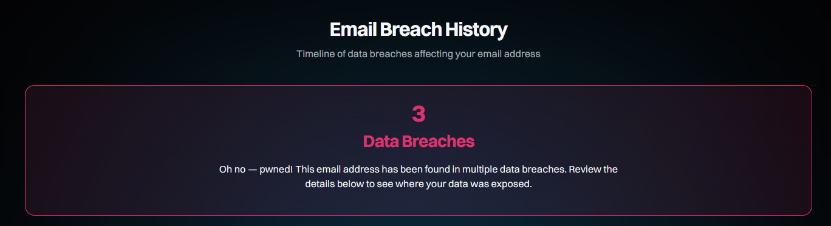The image size is (831, 226).
Task: Click "This email address" in the warning message
Action: pyautogui.click(x=337, y=169)
